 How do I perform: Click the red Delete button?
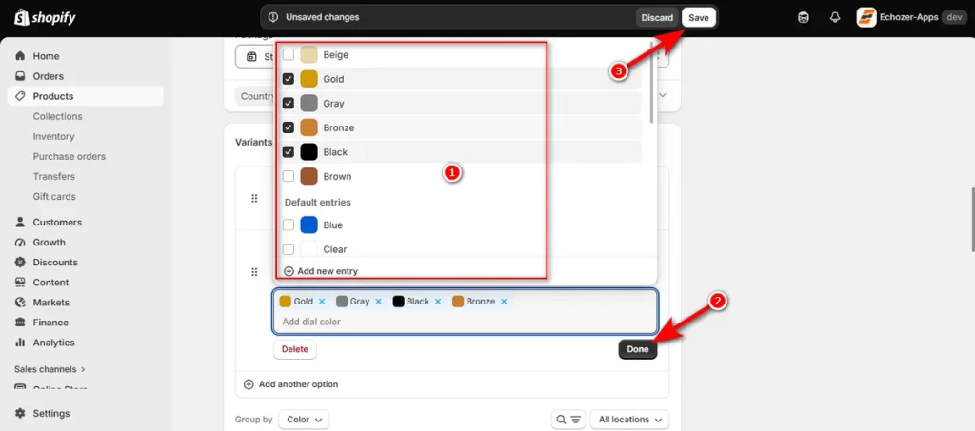click(295, 349)
